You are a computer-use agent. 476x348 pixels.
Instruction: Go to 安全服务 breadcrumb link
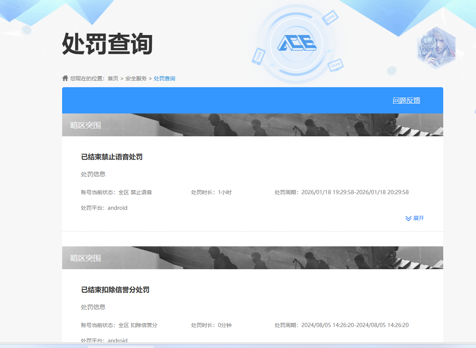point(136,78)
